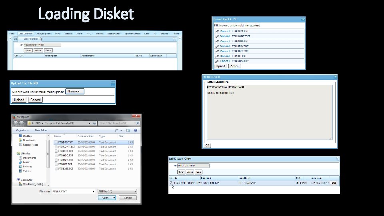Screen dimensions: 384x216
Task: Click the folder icon in the address bar
Action: [x=29, y=123]
